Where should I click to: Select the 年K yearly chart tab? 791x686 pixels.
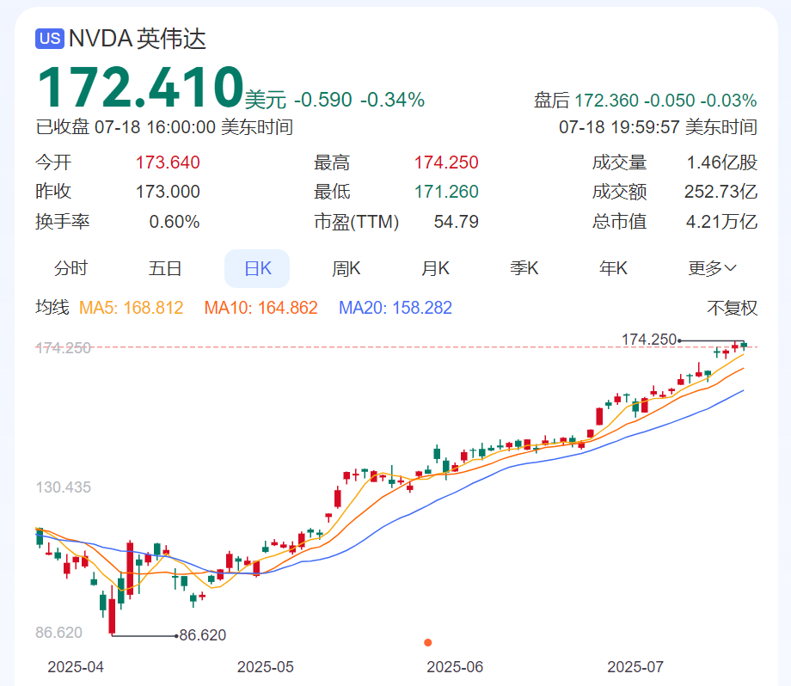pos(613,268)
